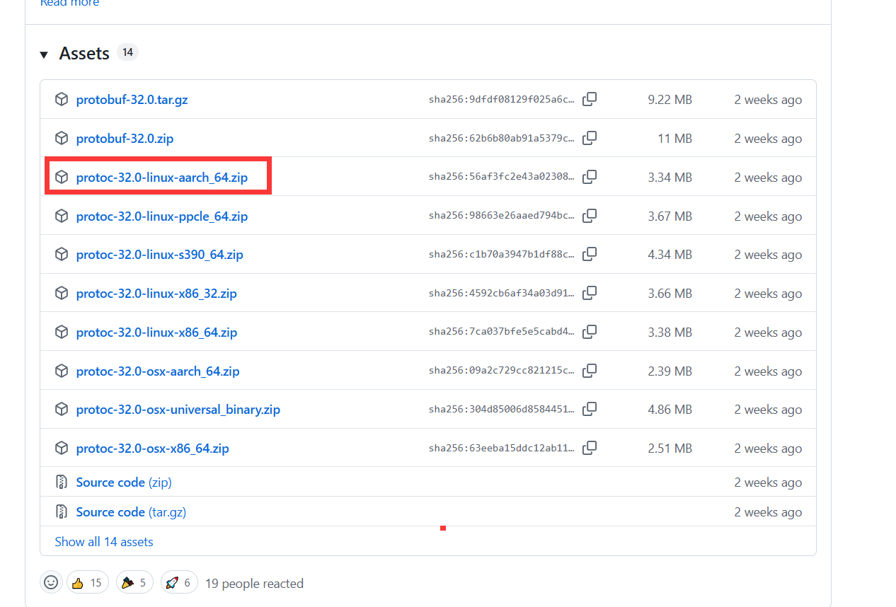Copy sha256 hash for protoc-32.0-linux-x86_64.zip
The image size is (896, 607).
[590, 332]
